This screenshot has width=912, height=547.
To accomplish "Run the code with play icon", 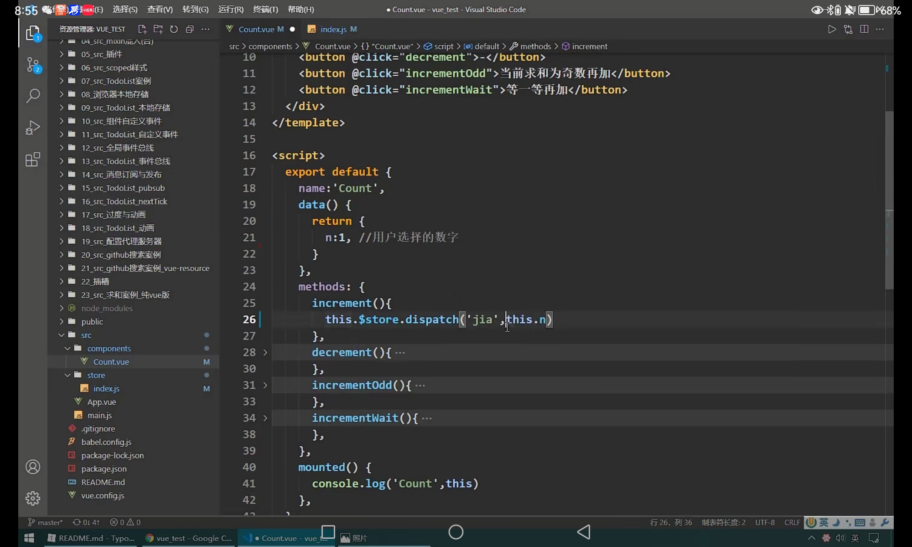I will (832, 29).
